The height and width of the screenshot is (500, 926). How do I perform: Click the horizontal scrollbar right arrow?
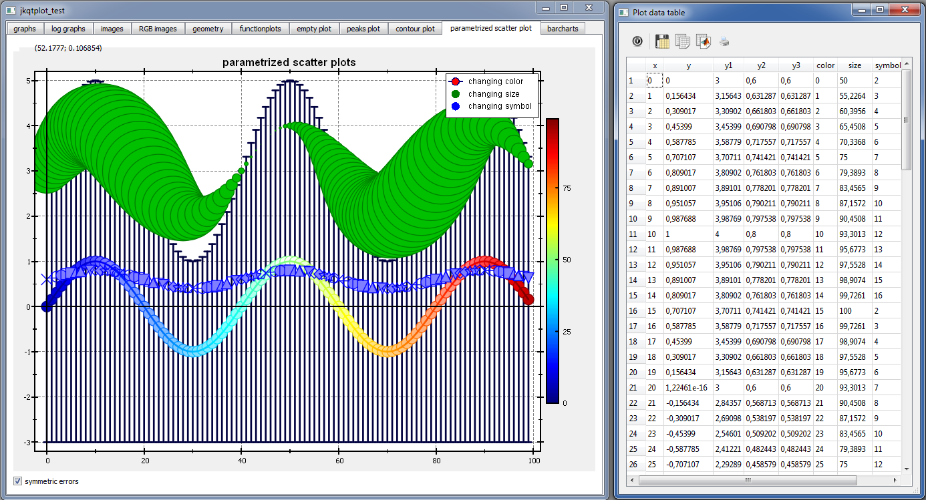tap(896, 480)
